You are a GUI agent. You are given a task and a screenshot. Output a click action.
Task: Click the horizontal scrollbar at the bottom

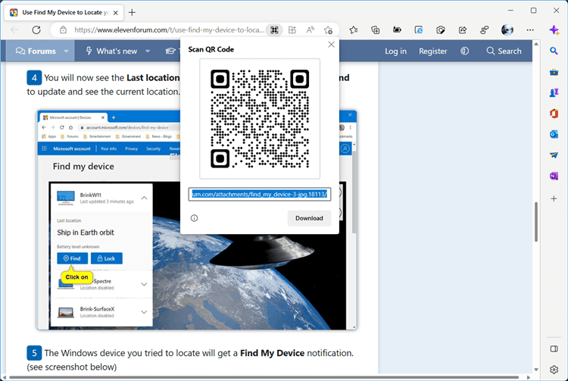pos(264,377)
